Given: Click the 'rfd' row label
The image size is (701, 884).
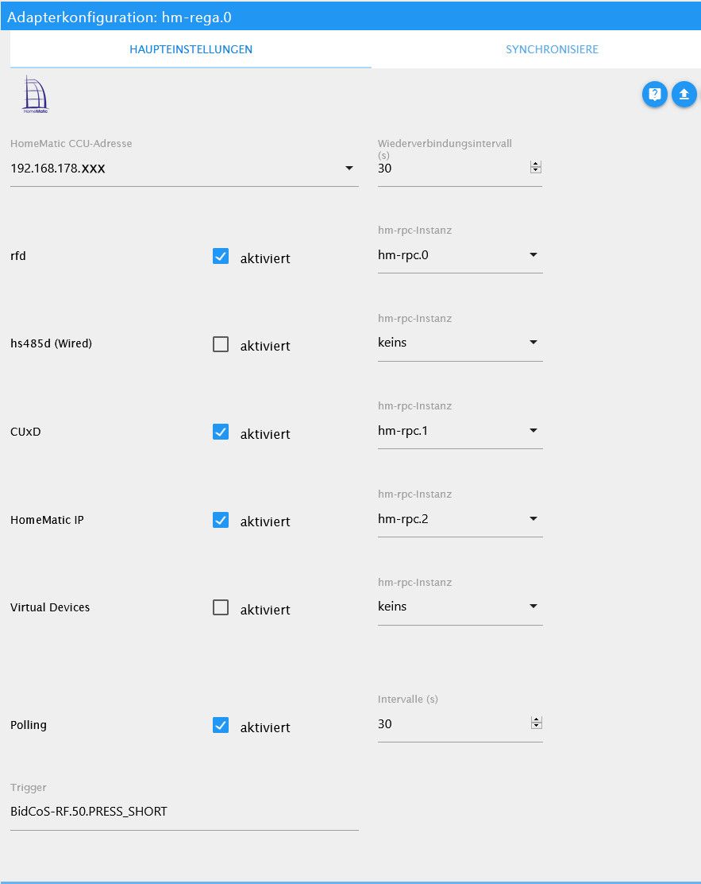Looking at the screenshot, I should tap(18, 256).
